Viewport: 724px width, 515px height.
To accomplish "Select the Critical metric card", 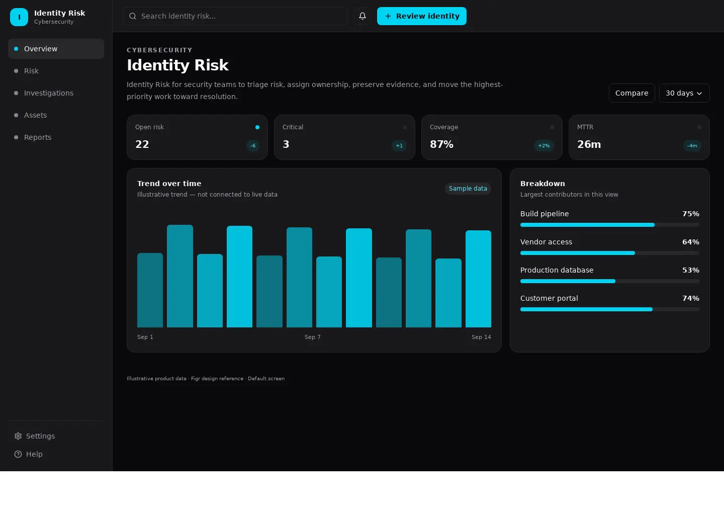I will click(344, 137).
